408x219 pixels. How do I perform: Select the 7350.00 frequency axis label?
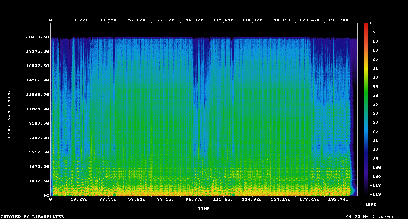pyautogui.click(x=39, y=138)
